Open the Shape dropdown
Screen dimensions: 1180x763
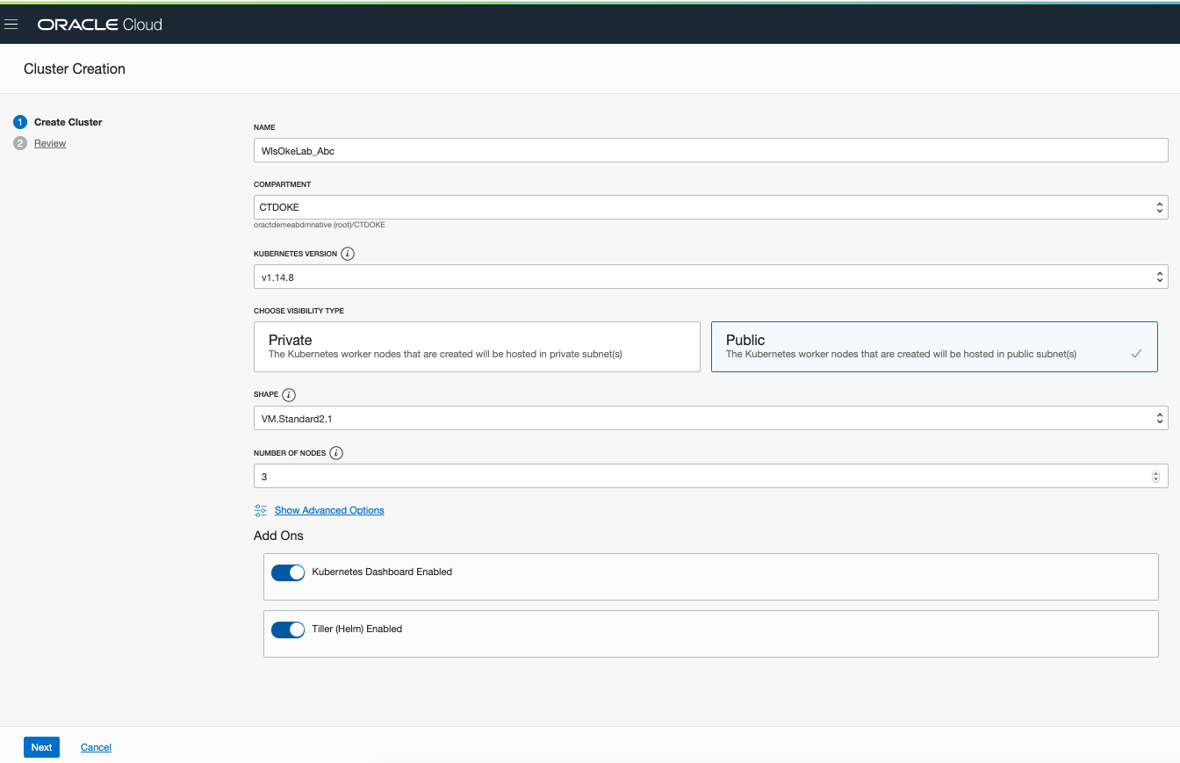[x=711, y=419]
